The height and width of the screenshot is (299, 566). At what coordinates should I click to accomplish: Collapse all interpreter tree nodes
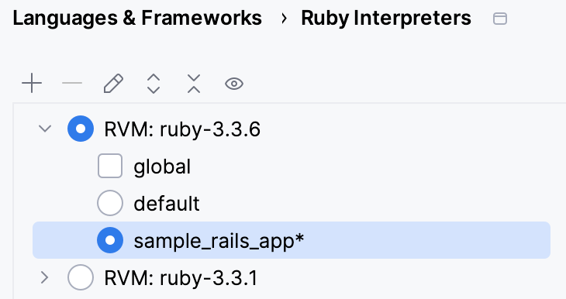pos(194,84)
